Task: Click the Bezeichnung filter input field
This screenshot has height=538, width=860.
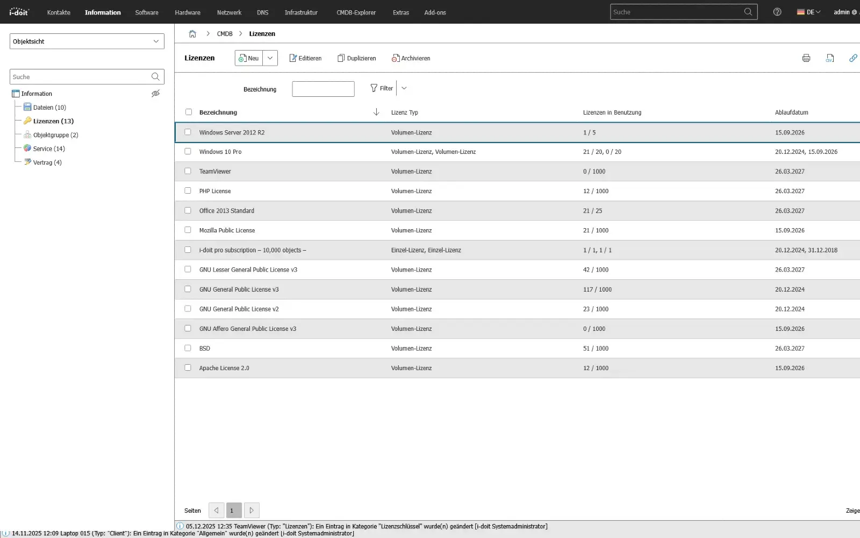Action: point(323,89)
